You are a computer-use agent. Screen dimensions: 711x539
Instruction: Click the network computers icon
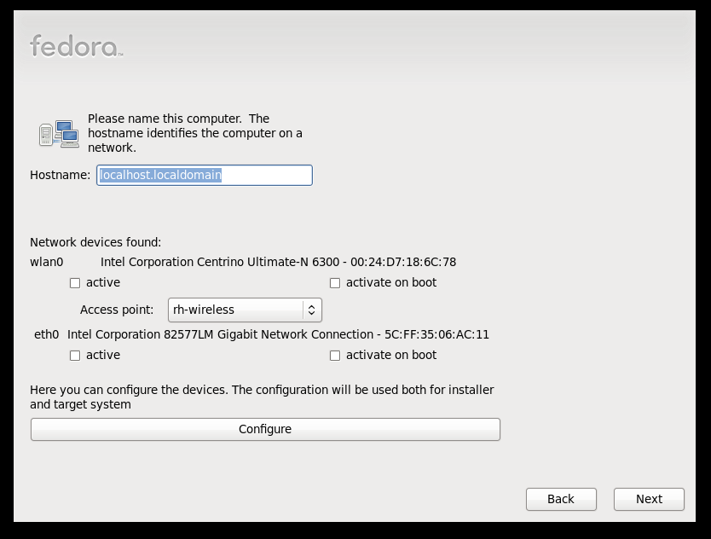coord(59,134)
